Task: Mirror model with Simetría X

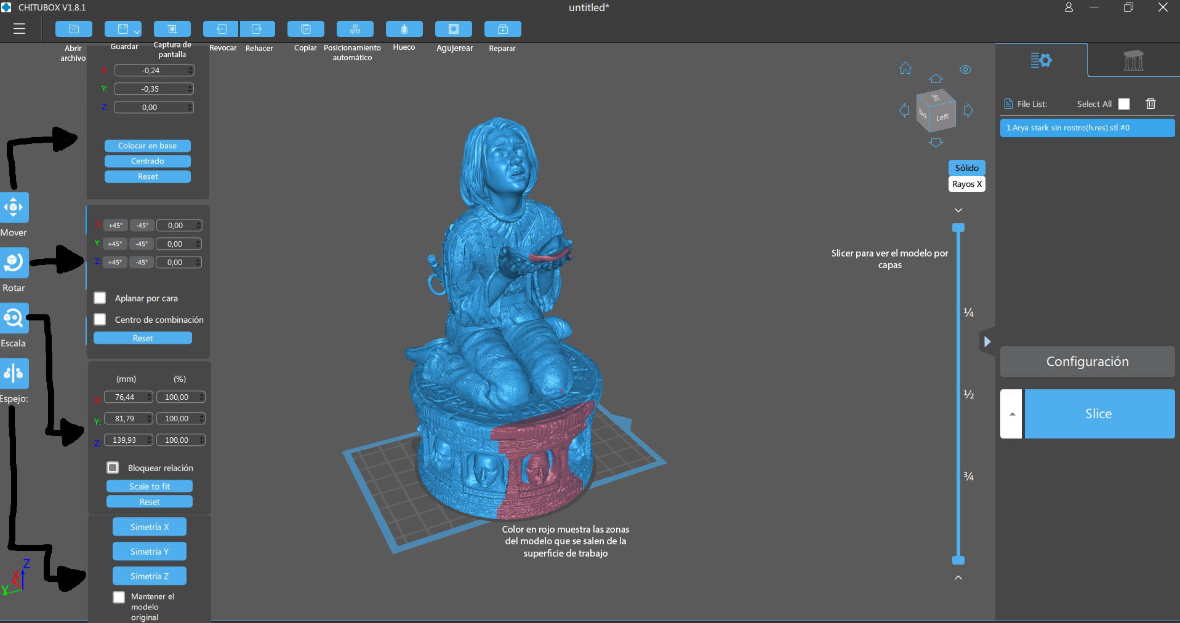Action: pos(150,527)
